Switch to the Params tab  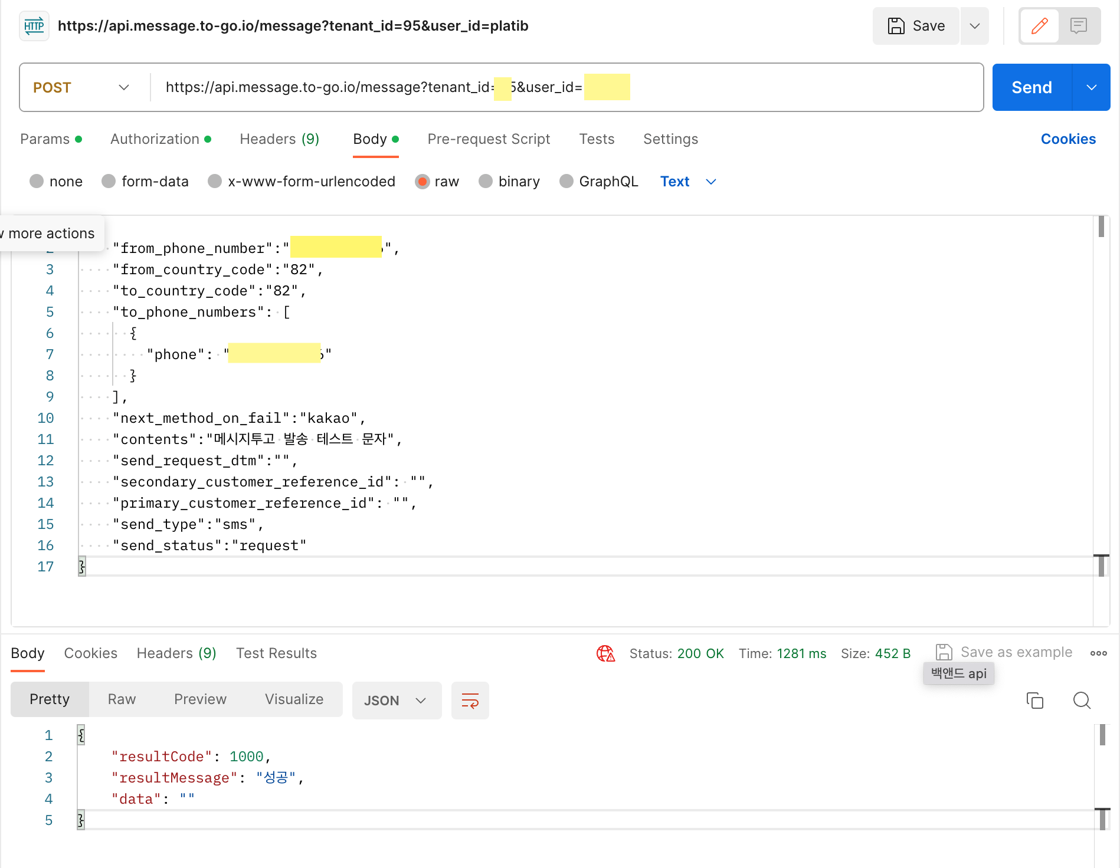pyautogui.click(x=51, y=139)
